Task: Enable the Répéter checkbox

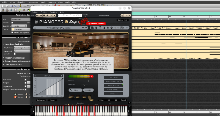Action: coord(12,23)
